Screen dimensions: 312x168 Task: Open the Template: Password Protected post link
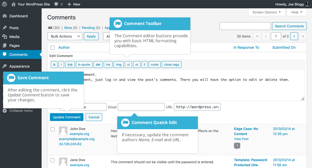[x=250, y=163]
